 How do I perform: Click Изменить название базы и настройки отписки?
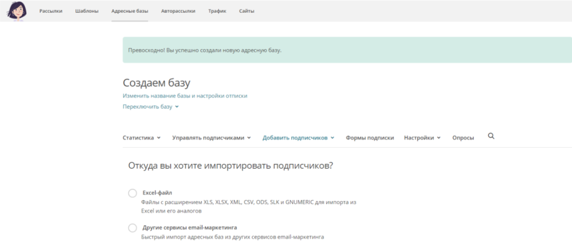[185, 96]
